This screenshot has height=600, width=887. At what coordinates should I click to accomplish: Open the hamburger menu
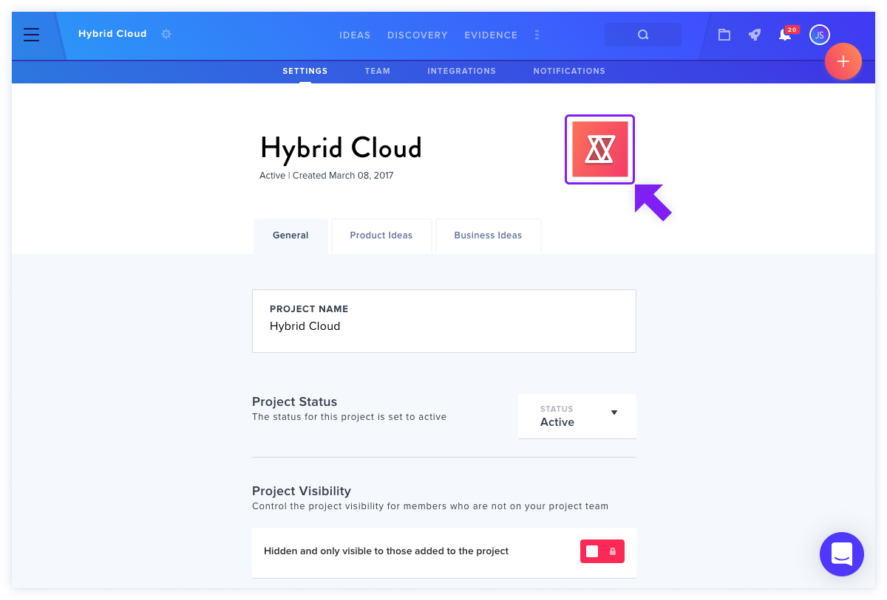pos(31,35)
